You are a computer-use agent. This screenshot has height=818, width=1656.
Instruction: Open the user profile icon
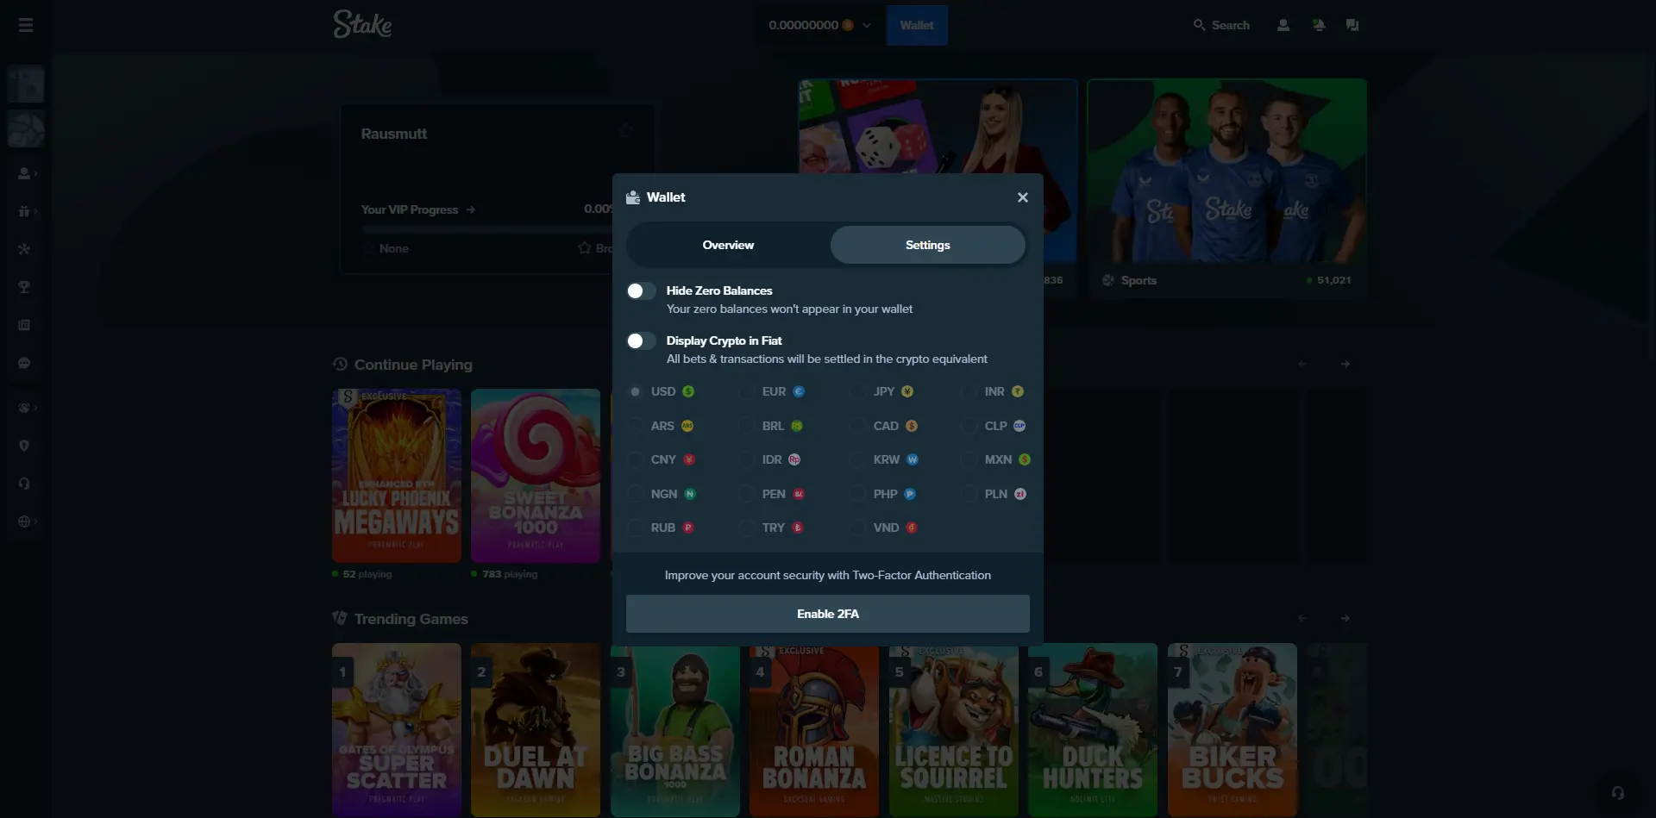(x=1283, y=25)
